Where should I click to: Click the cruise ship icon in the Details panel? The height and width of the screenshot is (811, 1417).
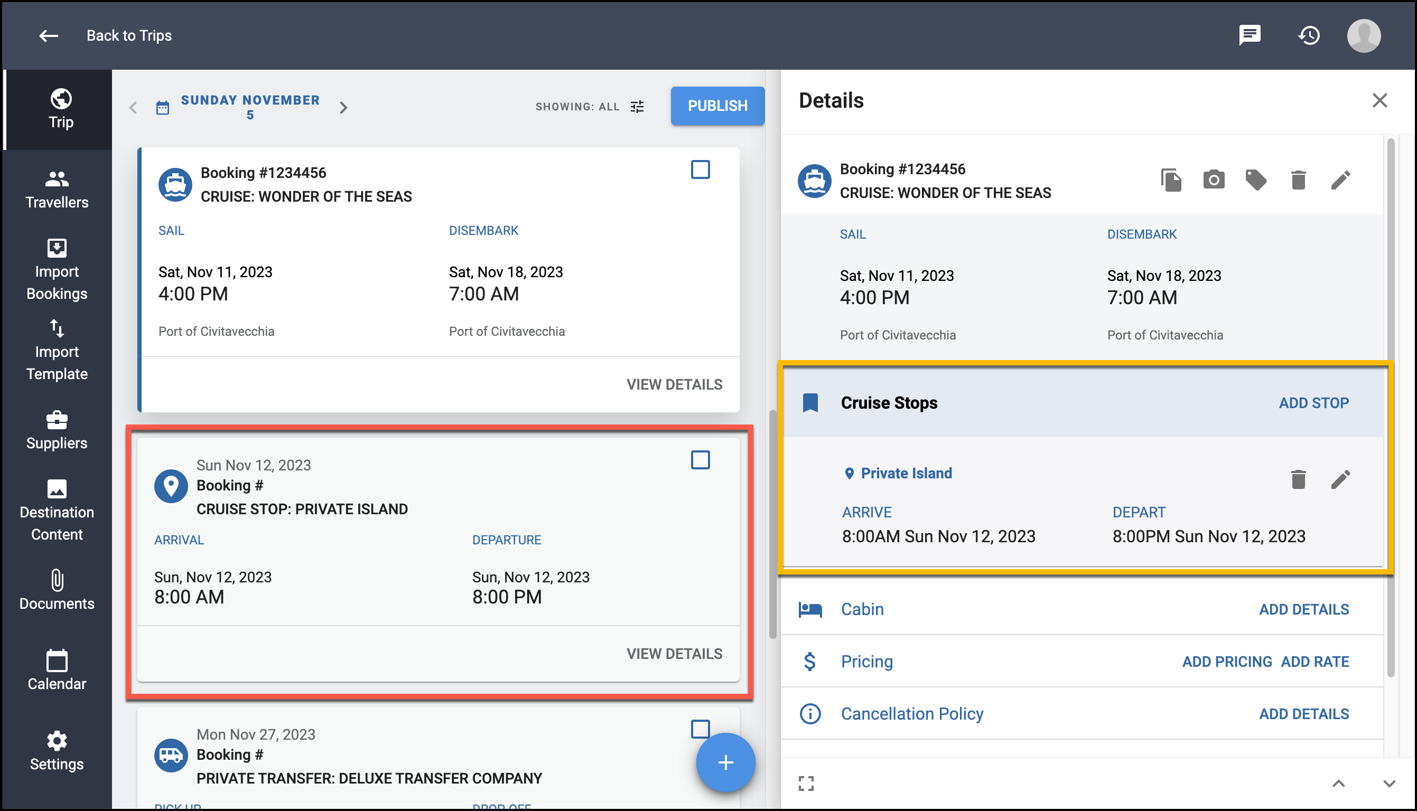tap(815, 181)
